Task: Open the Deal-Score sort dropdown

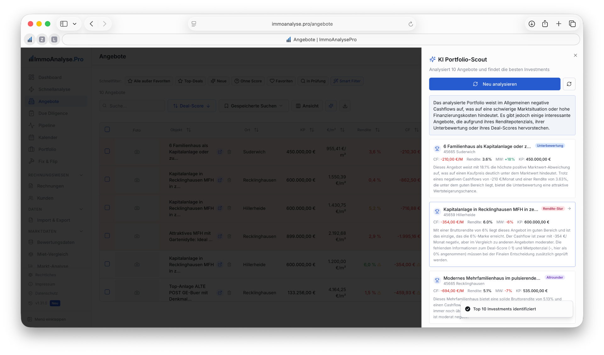Action: tap(192, 106)
